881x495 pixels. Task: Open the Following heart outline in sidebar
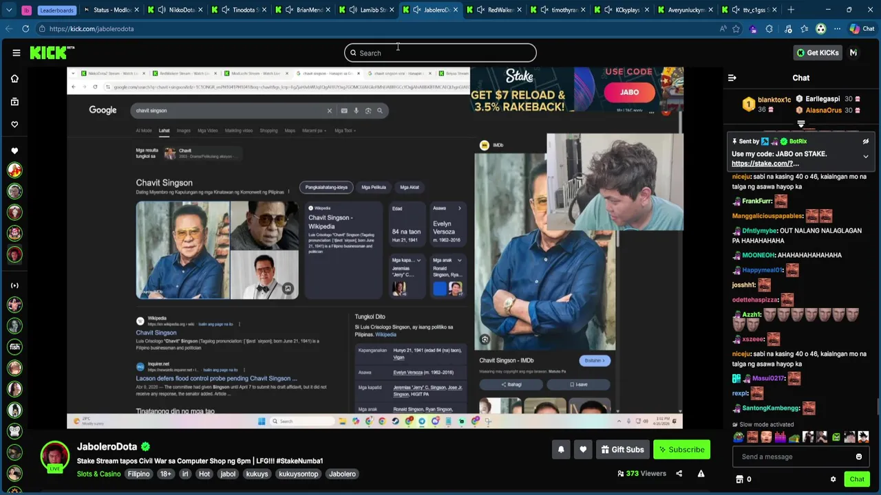coord(14,124)
